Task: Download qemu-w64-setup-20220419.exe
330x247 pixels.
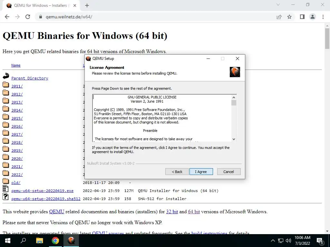Action: pyautogui.click(x=42, y=191)
